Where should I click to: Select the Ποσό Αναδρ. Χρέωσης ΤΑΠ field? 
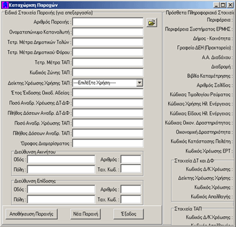(x=108, y=123)
